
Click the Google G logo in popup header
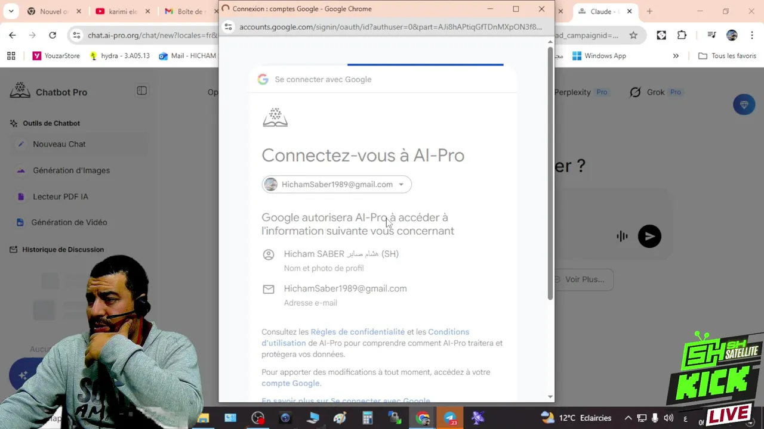(x=263, y=79)
